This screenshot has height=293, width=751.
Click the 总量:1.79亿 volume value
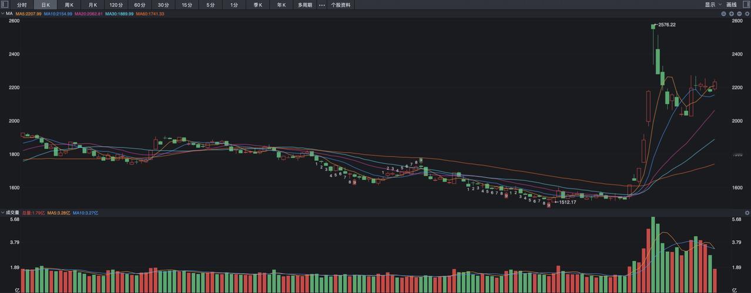point(33,213)
